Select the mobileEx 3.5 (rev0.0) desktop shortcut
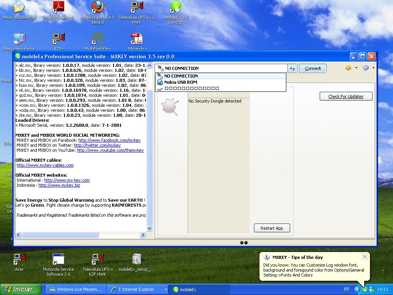 (x=176, y=13)
